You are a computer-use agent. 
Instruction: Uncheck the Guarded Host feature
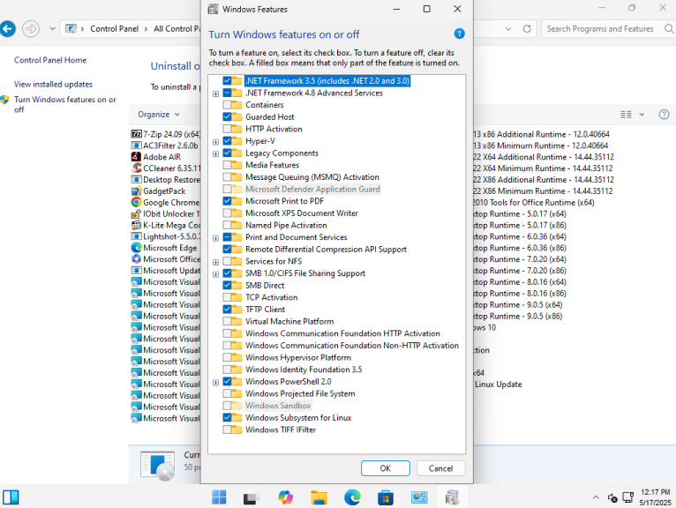[227, 116]
